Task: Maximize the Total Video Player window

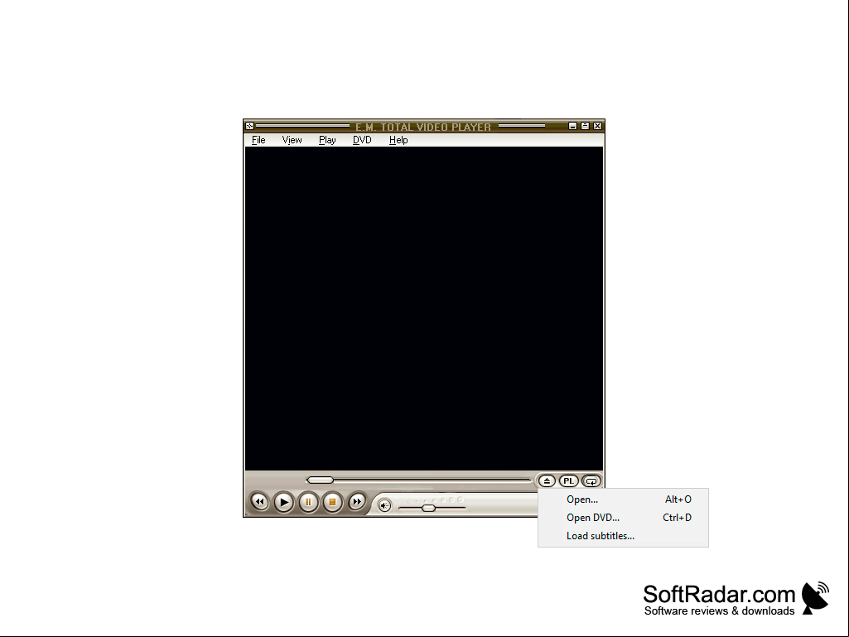Action: click(x=585, y=126)
